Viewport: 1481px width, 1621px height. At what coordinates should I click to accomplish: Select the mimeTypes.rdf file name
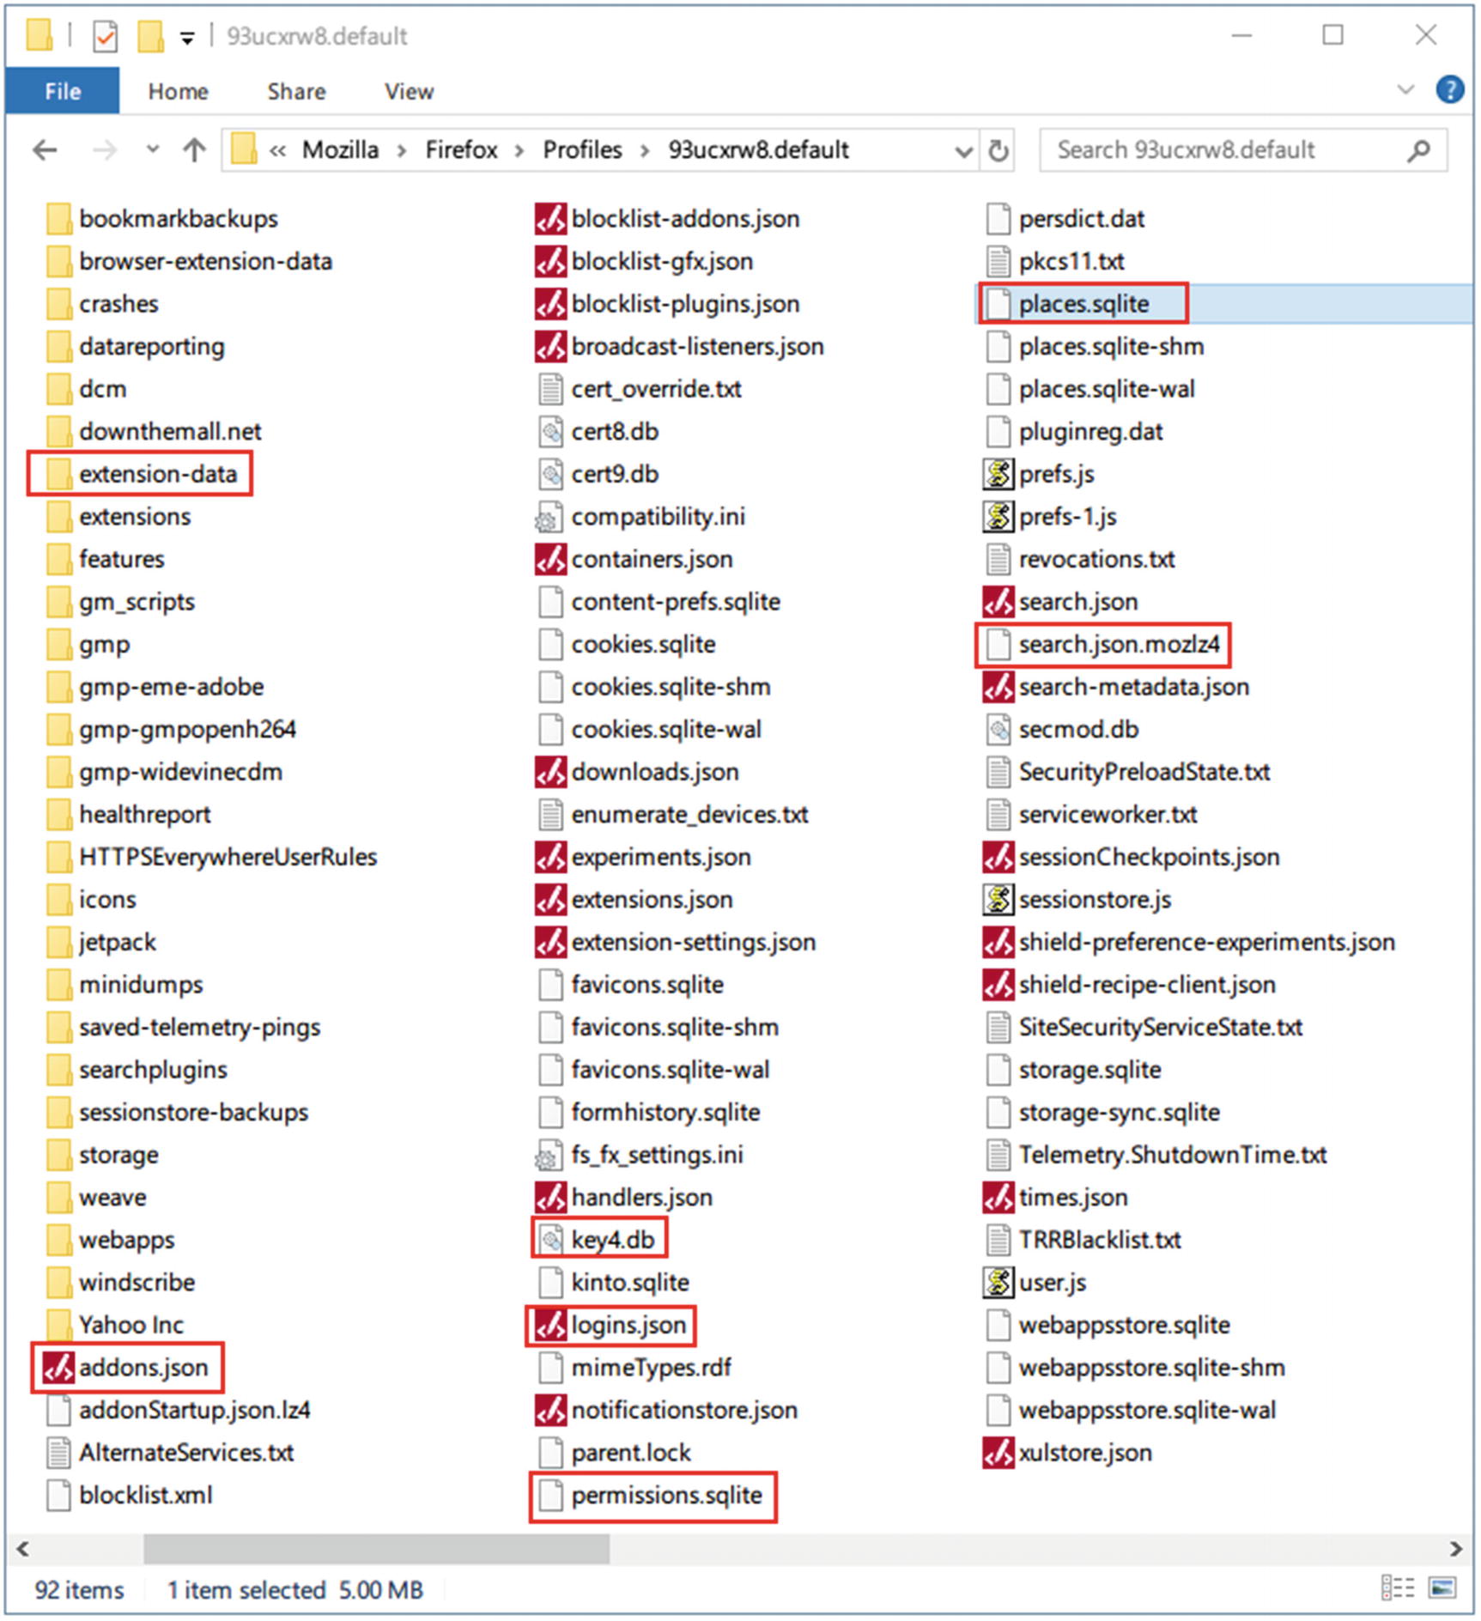tap(651, 1367)
